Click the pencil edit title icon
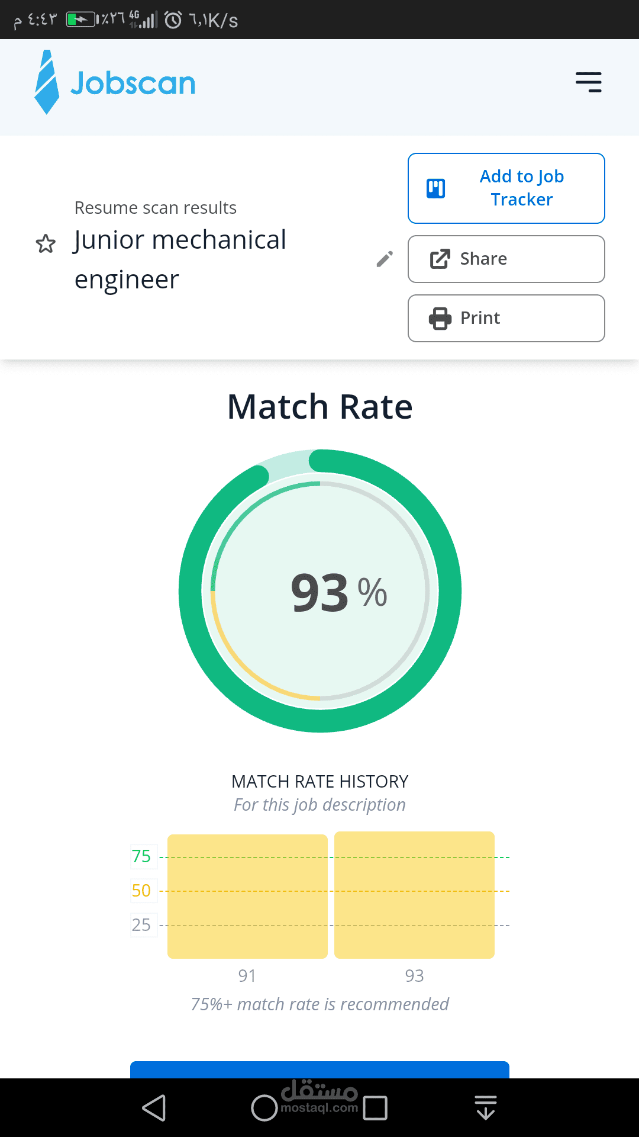Image resolution: width=639 pixels, height=1137 pixels. pos(385,259)
